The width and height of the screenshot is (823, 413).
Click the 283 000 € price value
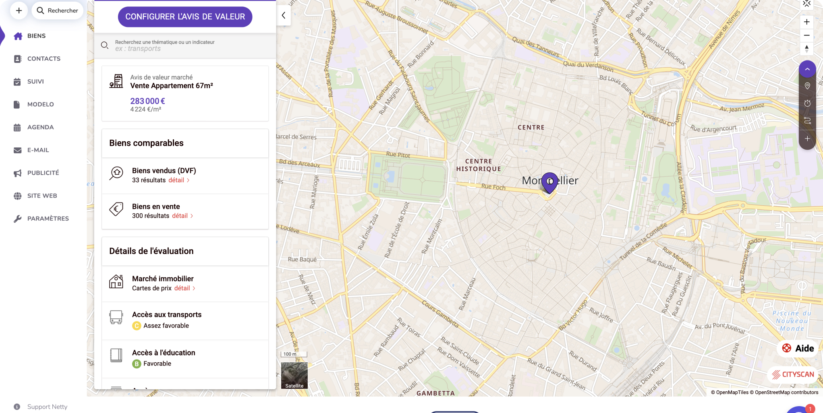coord(147,101)
